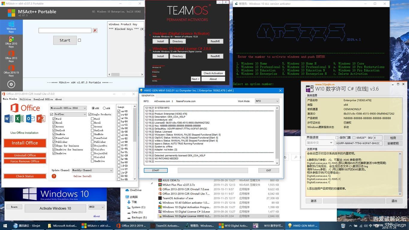Click Check Activation in TeamOS window

[x=213, y=73]
